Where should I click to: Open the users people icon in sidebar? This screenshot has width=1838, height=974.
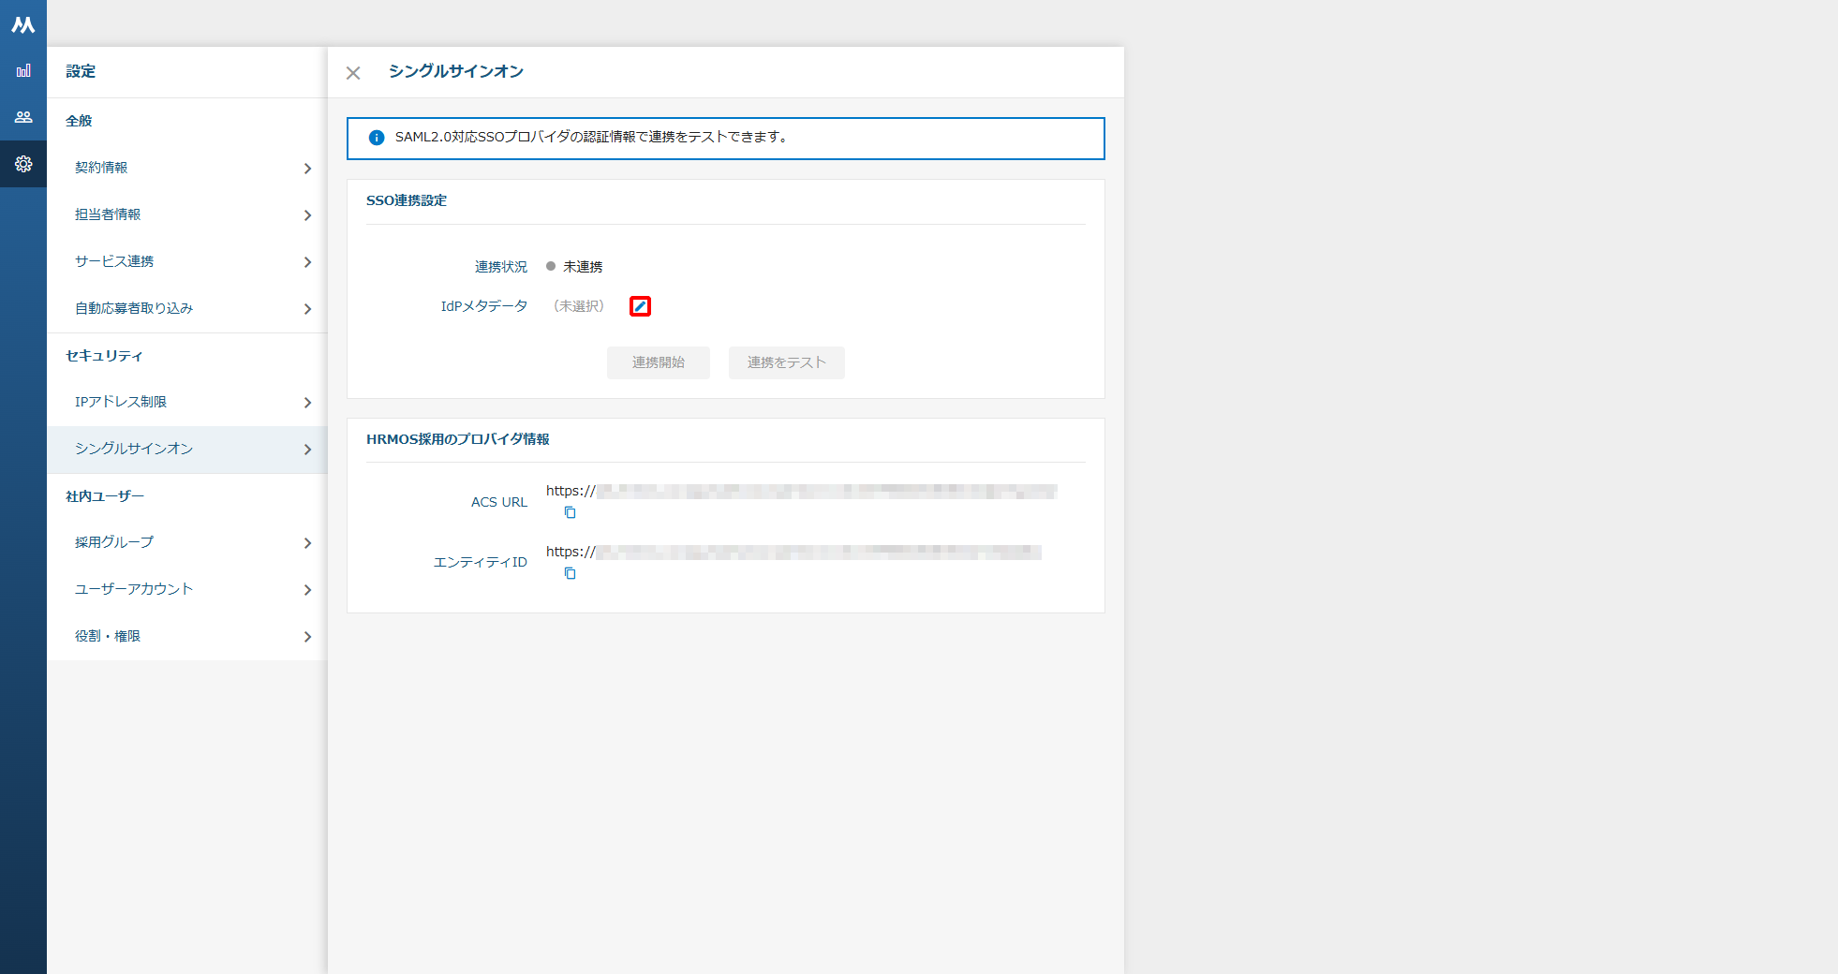click(x=23, y=117)
